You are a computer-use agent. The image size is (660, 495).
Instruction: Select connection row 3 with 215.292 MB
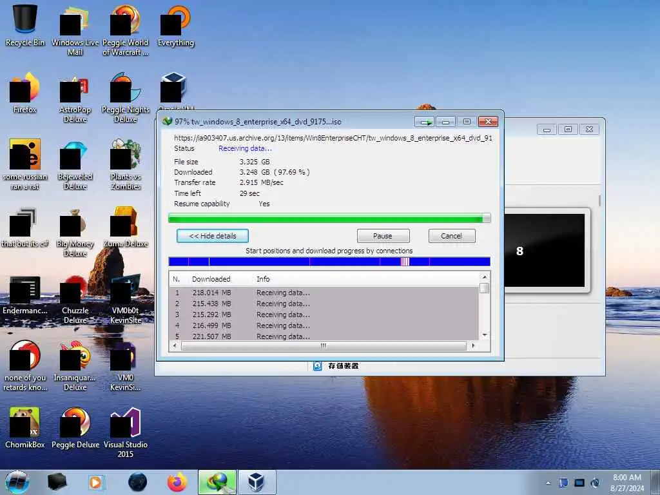(324, 315)
